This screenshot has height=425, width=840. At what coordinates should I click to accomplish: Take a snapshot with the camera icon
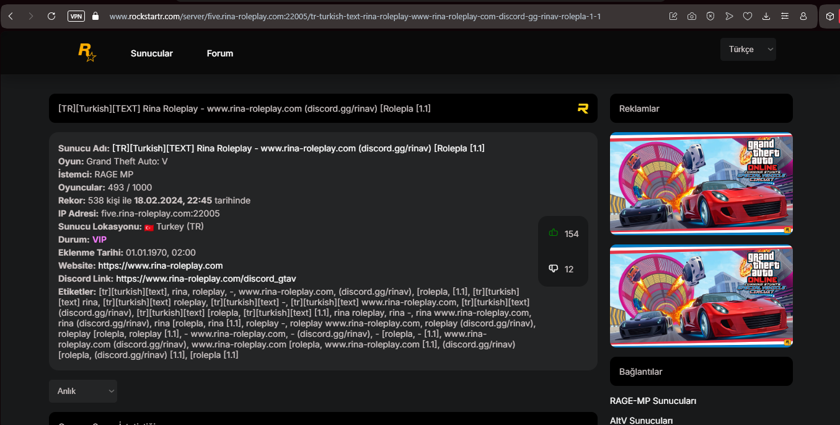click(692, 16)
